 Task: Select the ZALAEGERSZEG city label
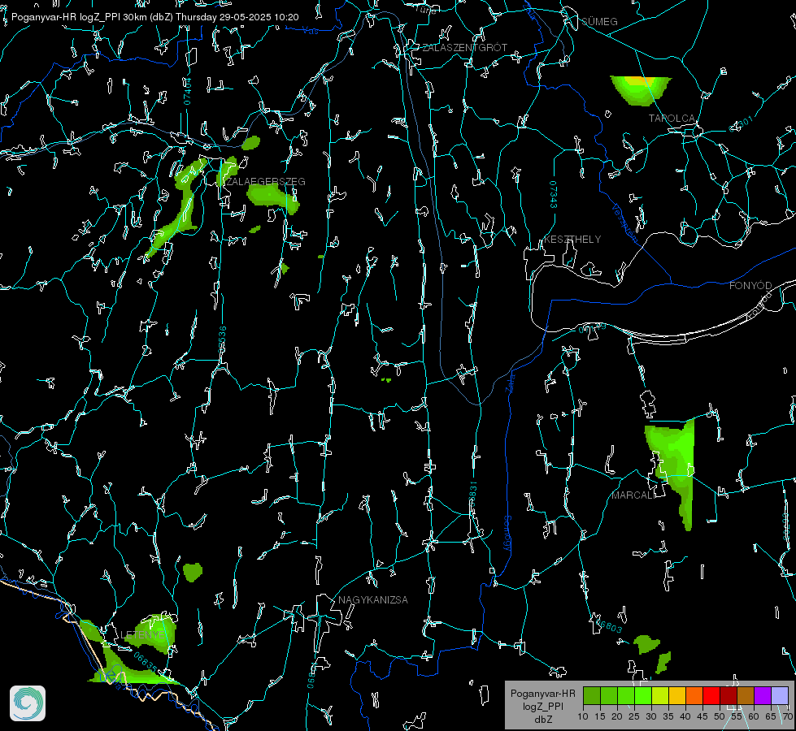click(x=266, y=182)
